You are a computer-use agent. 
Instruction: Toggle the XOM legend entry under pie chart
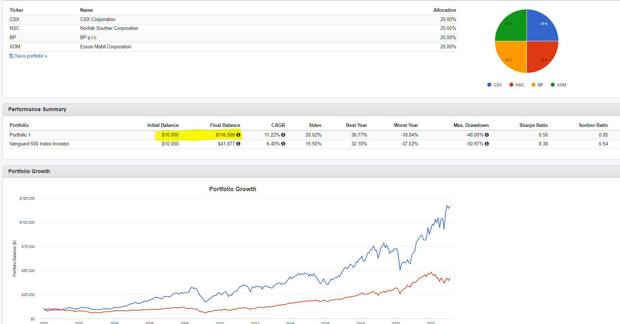click(559, 85)
